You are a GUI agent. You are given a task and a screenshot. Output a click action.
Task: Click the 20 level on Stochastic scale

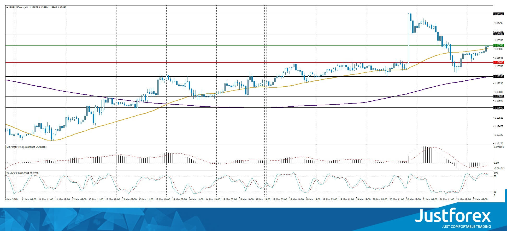(x=495, y=192)
